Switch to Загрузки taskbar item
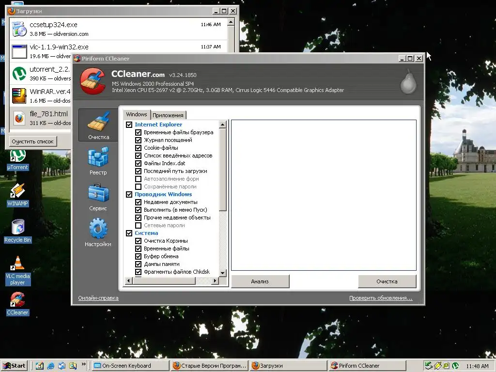 [289, 366]
